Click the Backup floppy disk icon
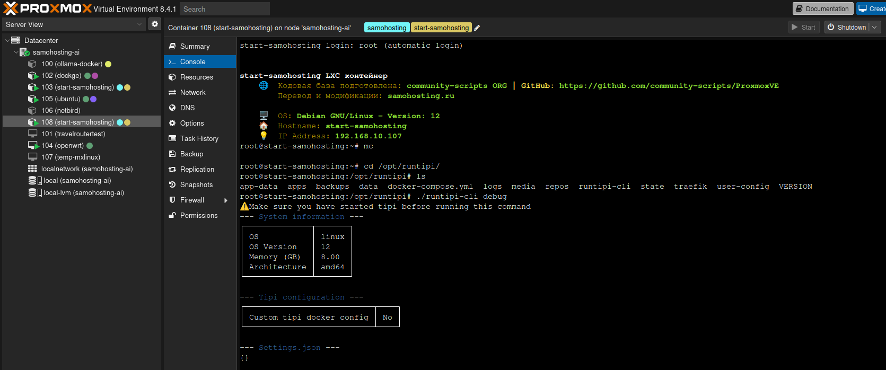 click(x=172, y=154)
